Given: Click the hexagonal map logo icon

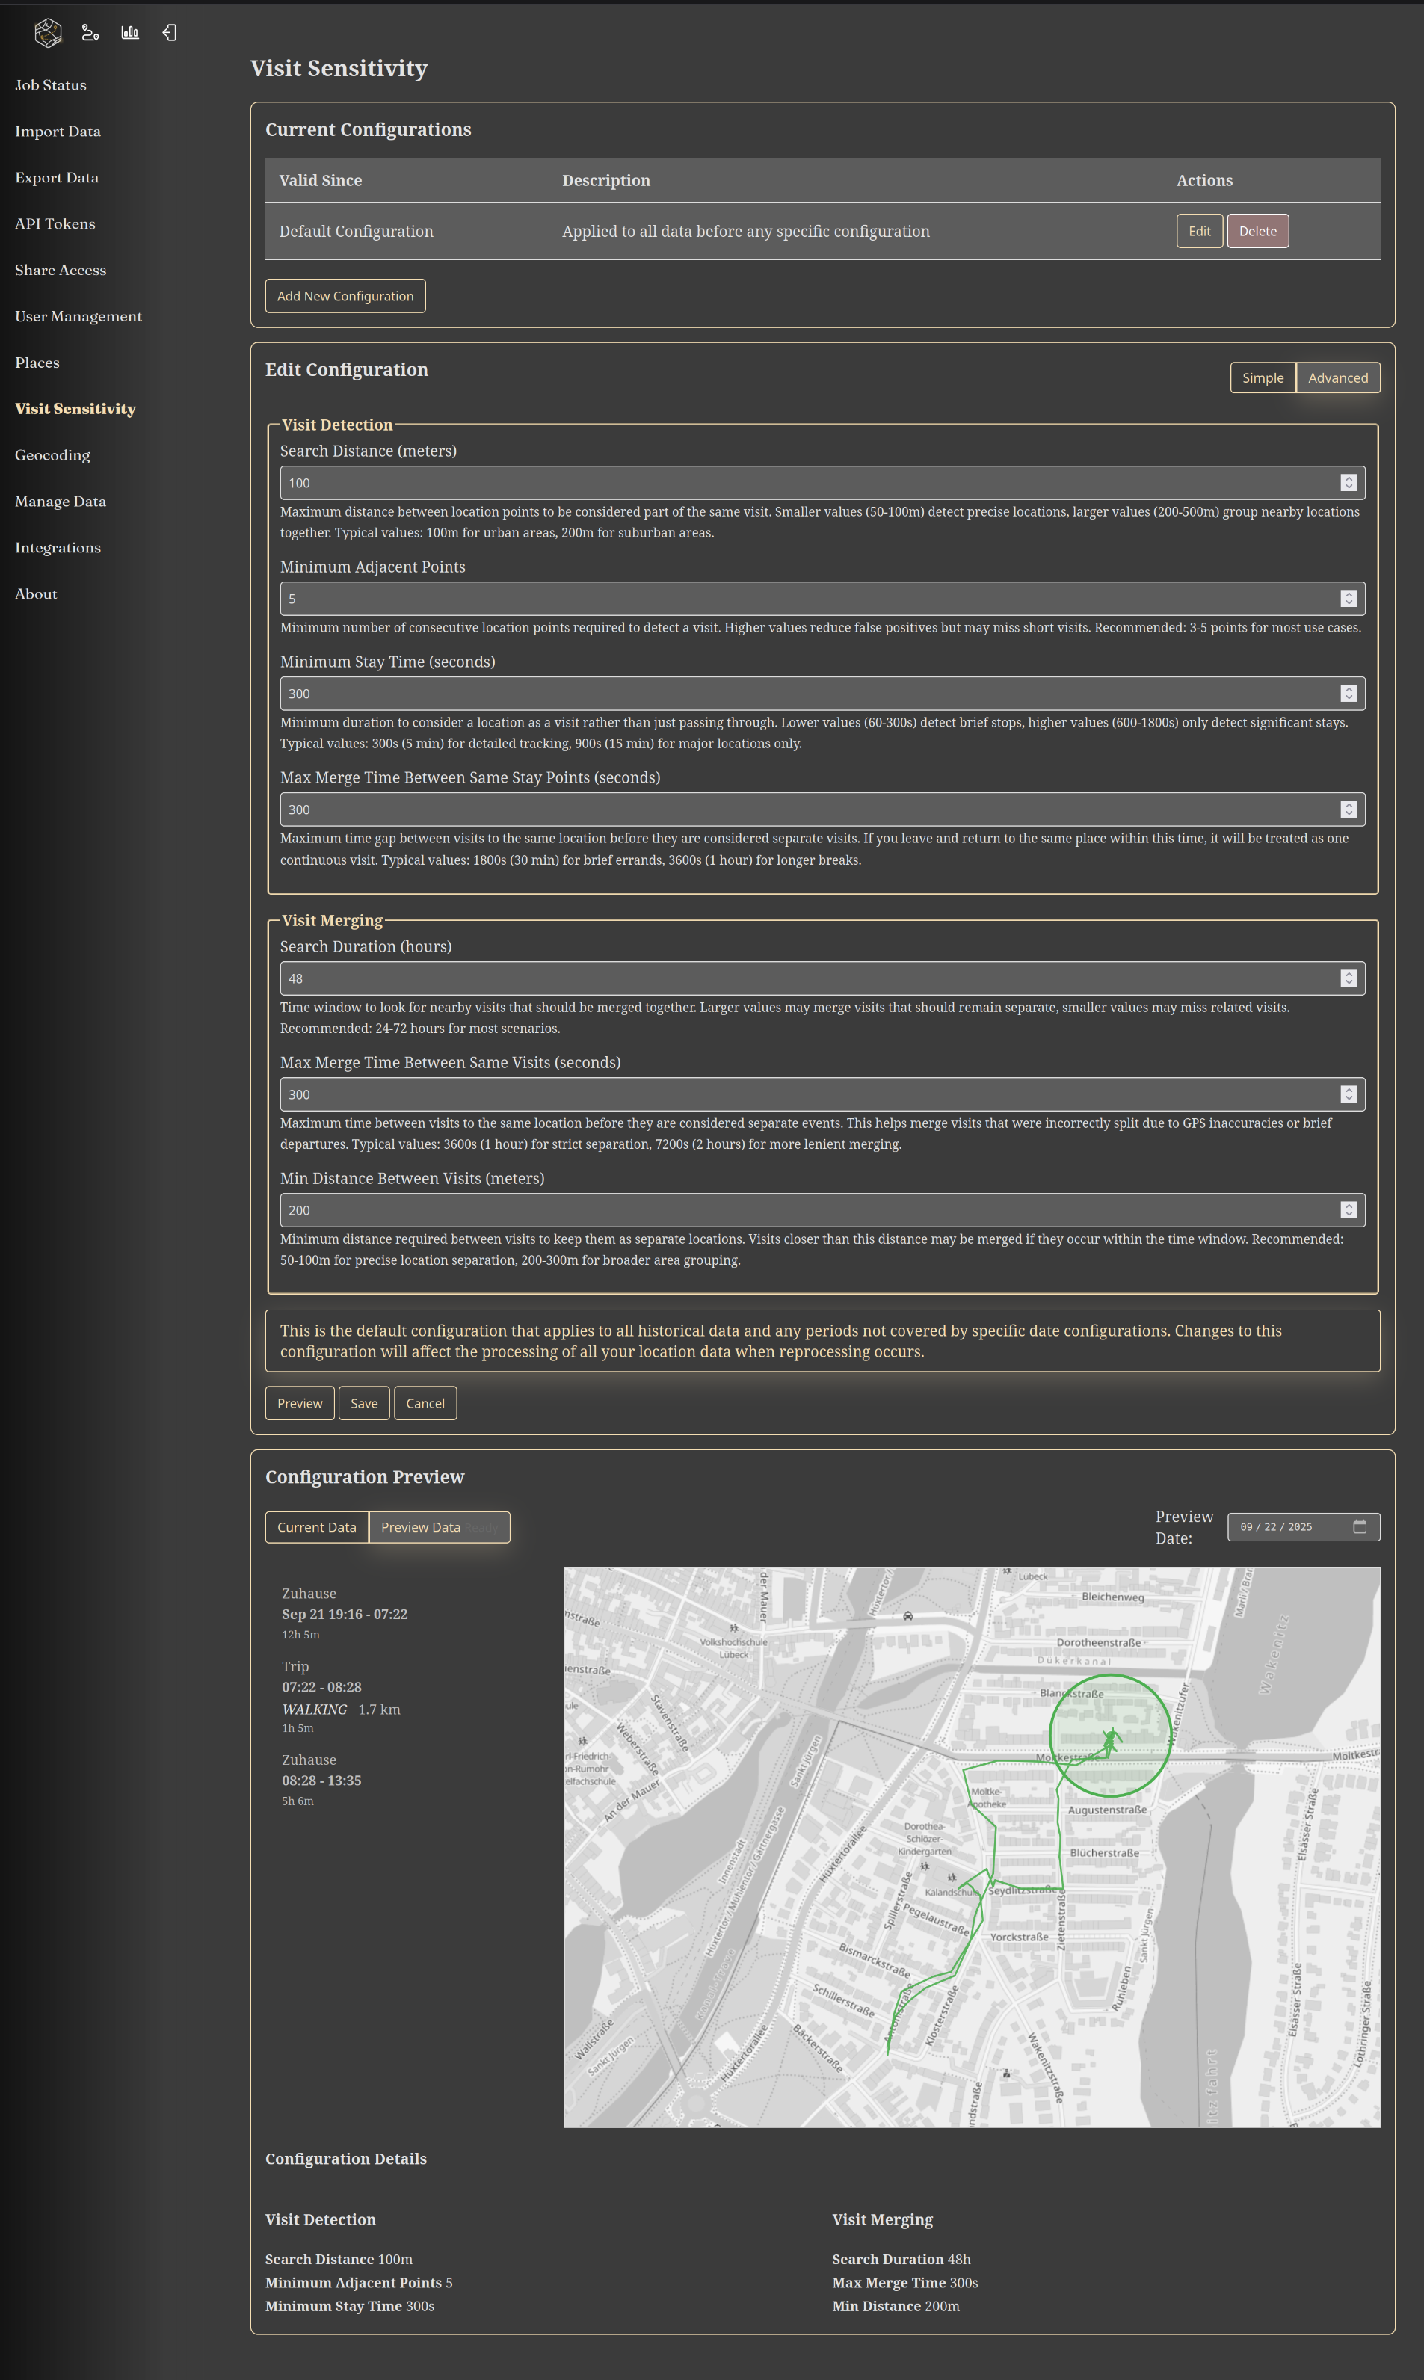Looking at the screenshot, I should click(48, 33).
